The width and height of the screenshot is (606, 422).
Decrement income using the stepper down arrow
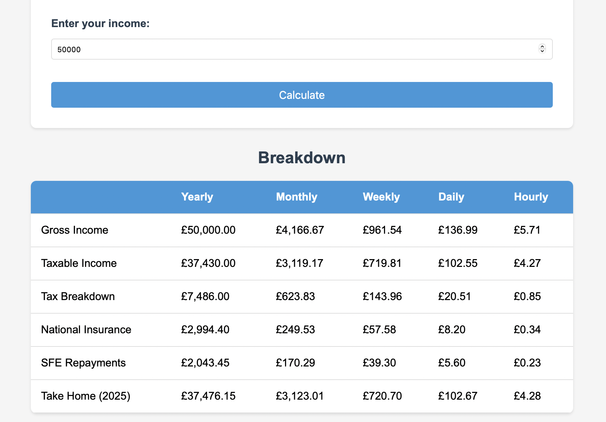point(542,51)
